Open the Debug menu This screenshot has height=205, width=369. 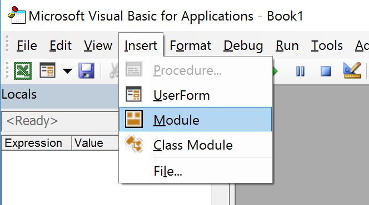(x=243, y=45)
